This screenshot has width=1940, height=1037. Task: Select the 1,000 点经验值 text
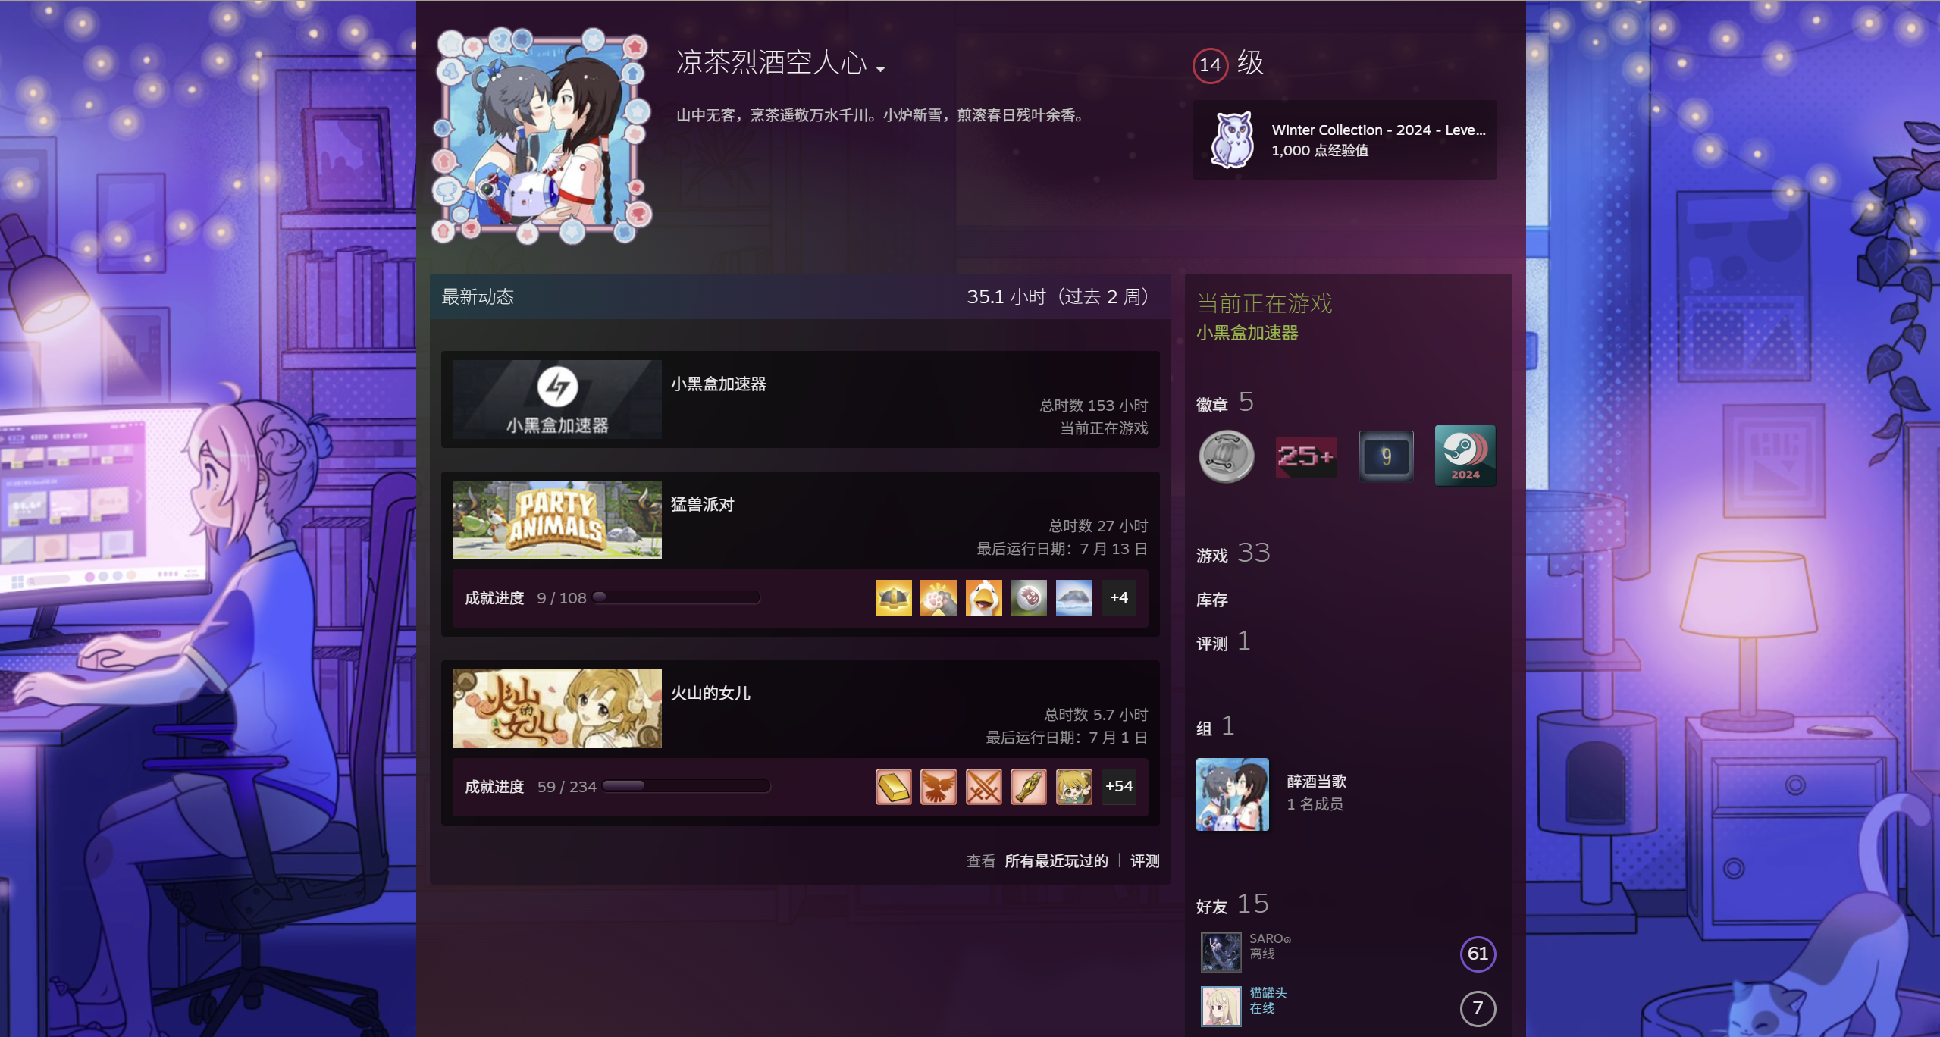1320,151
